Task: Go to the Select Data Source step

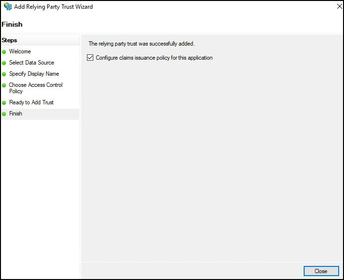Action: click(32, 63)
